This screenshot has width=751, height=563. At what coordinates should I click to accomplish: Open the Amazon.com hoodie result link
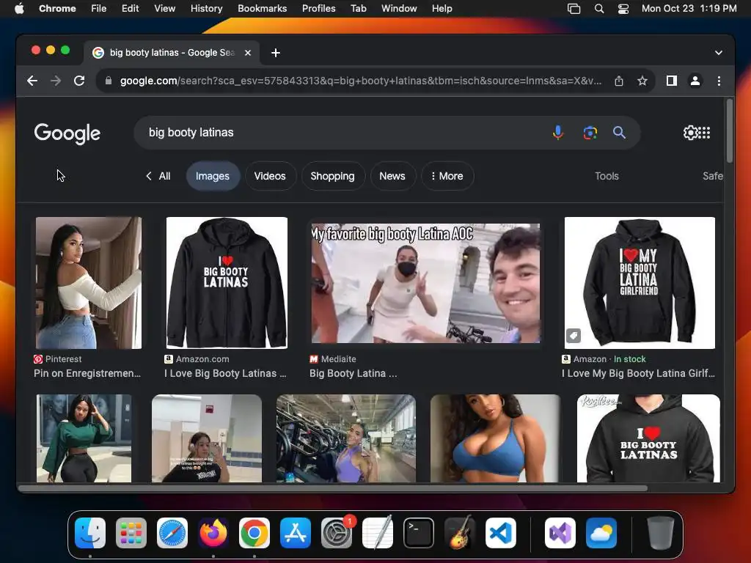[225, 373]
